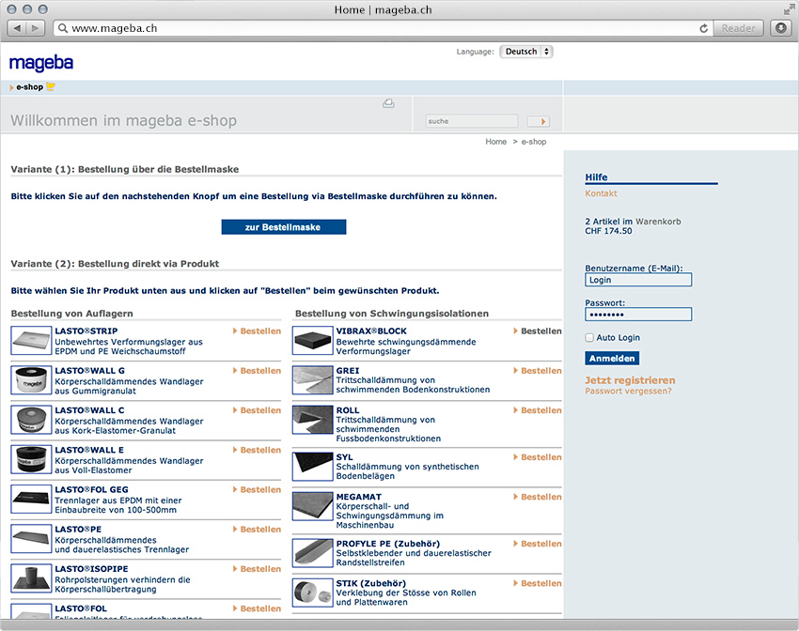Open the VIBRAX®BLOCK product thumbnail
The image size is (799, 631).
(x=312, y=341)
